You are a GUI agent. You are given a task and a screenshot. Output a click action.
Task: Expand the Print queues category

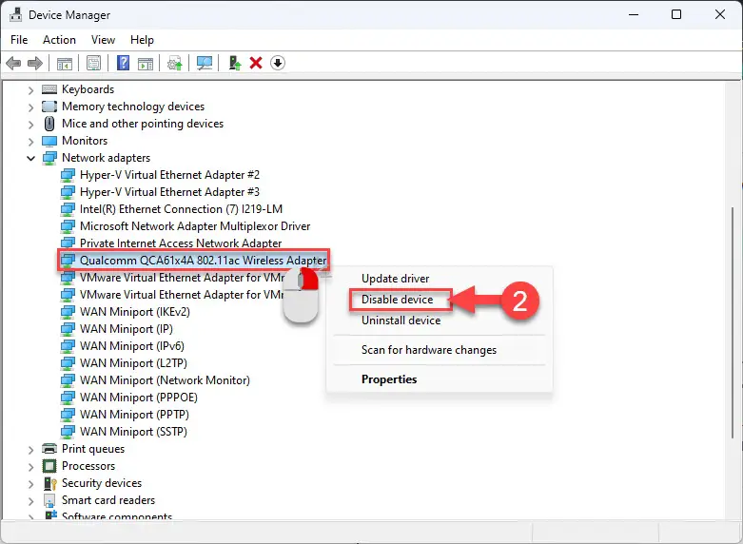(30, 449)
